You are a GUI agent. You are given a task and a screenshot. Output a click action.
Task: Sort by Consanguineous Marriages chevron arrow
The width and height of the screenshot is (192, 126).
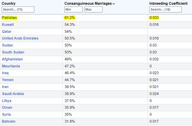tap(114, 4)
